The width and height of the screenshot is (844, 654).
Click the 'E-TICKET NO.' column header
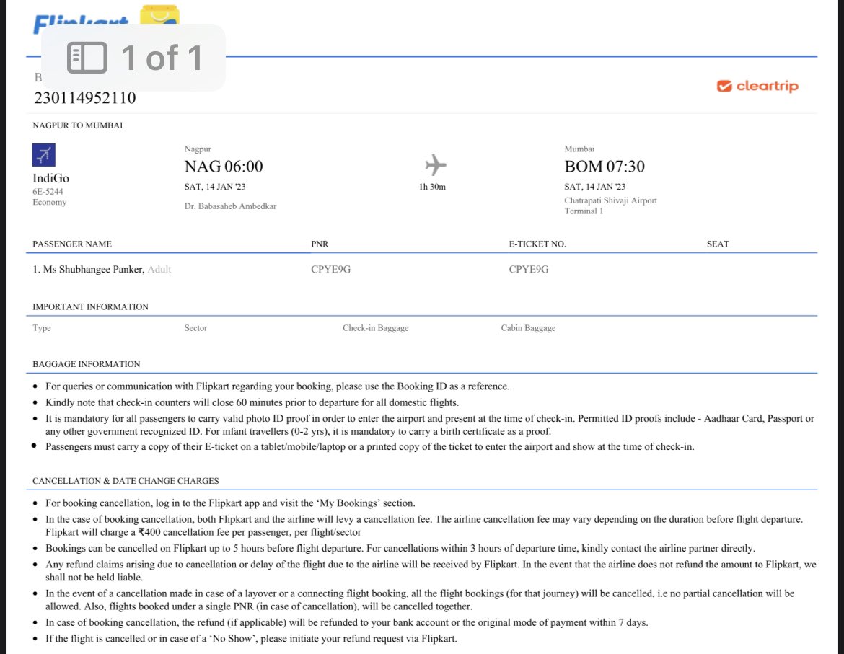click(x=537, y=244)
